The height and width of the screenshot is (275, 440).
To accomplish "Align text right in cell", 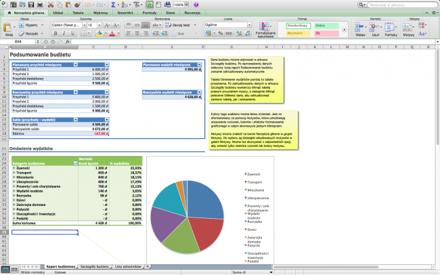I will [x=146, y=33].
